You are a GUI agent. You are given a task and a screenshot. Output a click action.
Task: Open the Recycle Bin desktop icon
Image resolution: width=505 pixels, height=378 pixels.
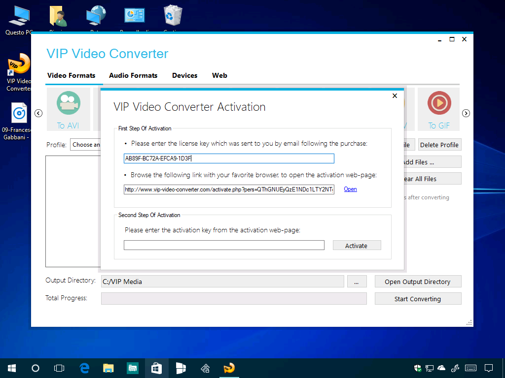coord(173,16)
